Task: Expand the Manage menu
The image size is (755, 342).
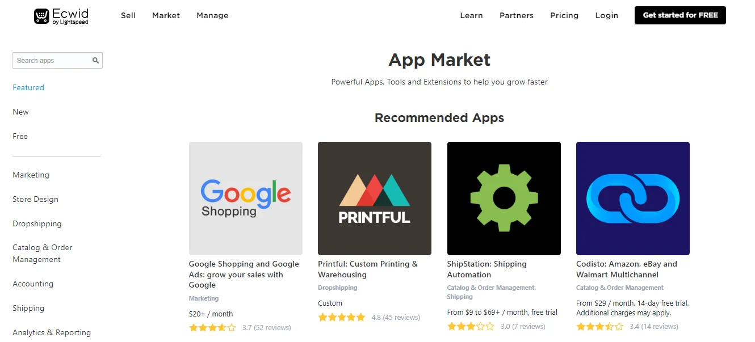Action: (212, 15)
